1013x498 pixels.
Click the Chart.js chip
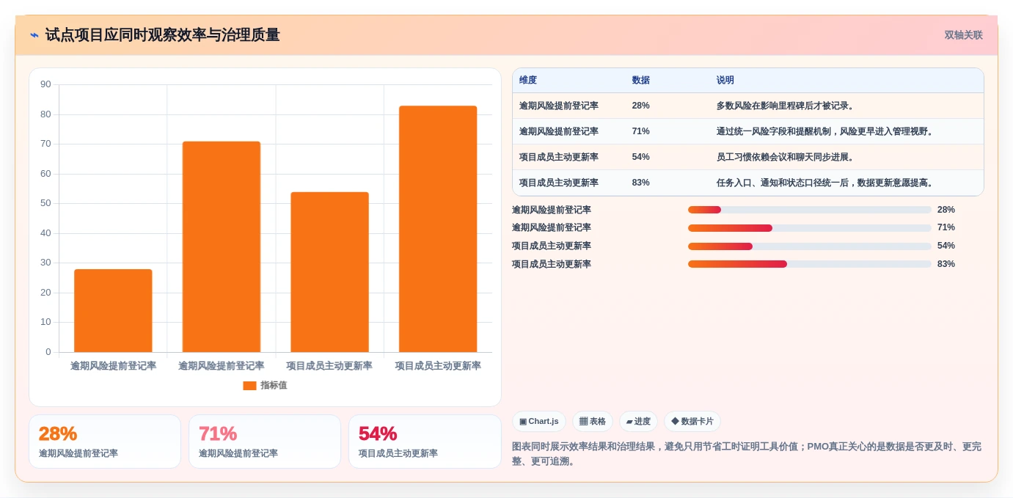(539, 422)
